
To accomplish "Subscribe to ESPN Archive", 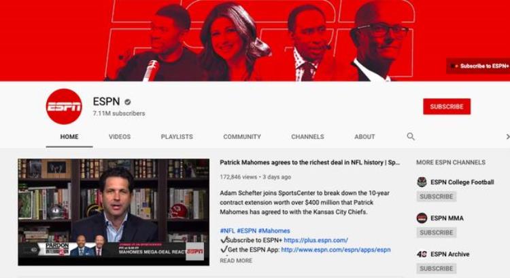I will [x=436, y=269].
